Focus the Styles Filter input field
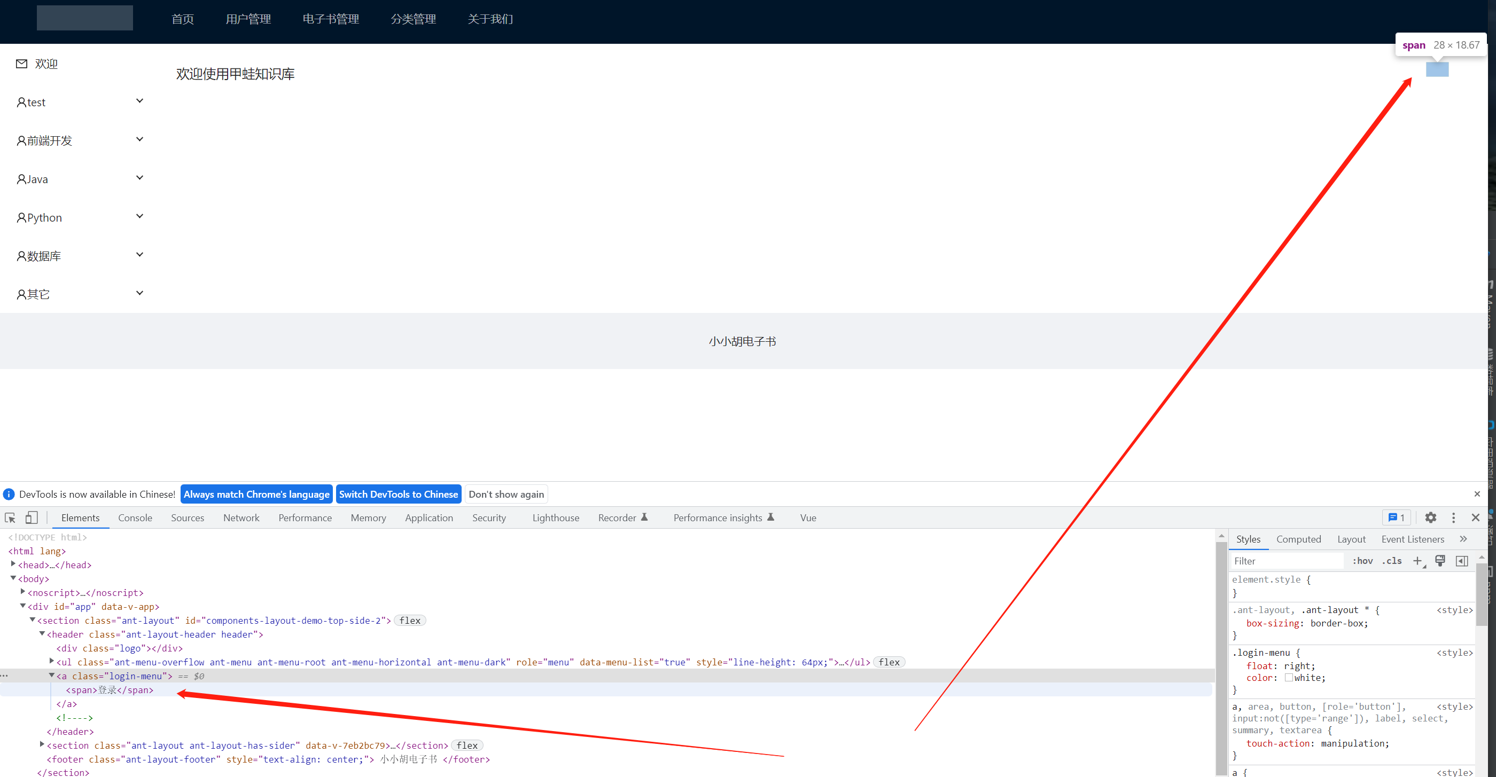 [x=1287, y=561]
